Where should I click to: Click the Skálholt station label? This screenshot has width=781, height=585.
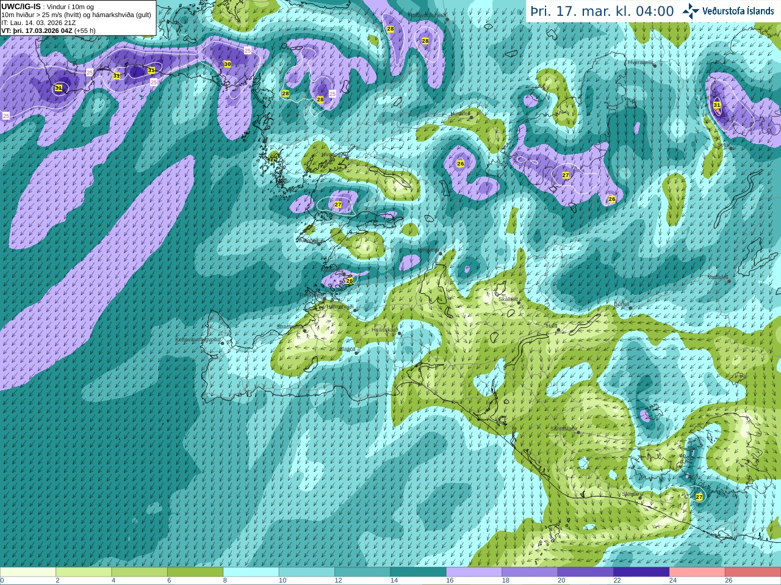[508, 299]
